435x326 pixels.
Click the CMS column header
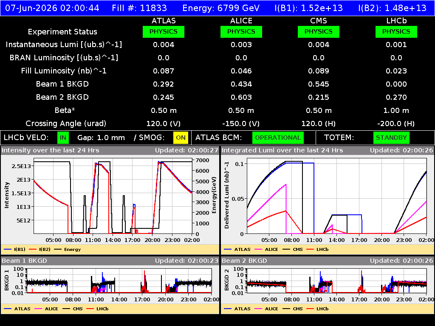(319, 21)
